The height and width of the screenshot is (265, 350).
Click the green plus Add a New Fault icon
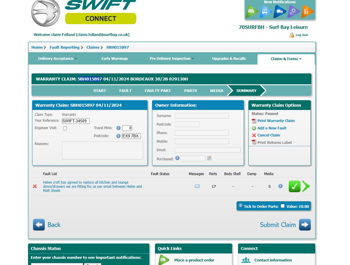254,128
